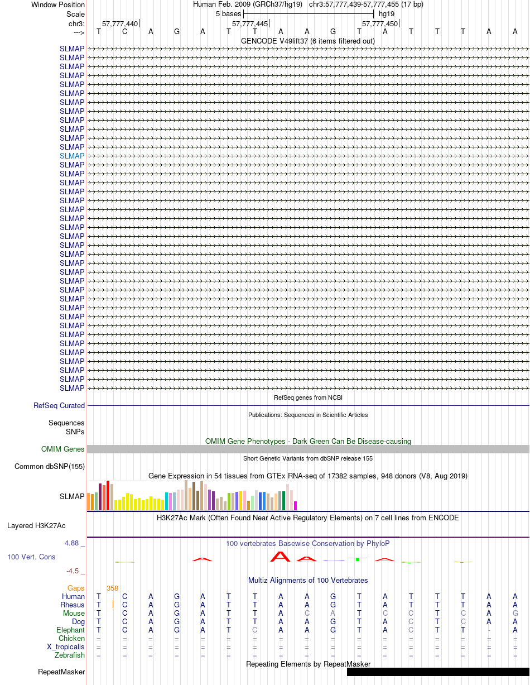
Task: Click the gray OMIM Genes item bar
Action: pos(308,449)
